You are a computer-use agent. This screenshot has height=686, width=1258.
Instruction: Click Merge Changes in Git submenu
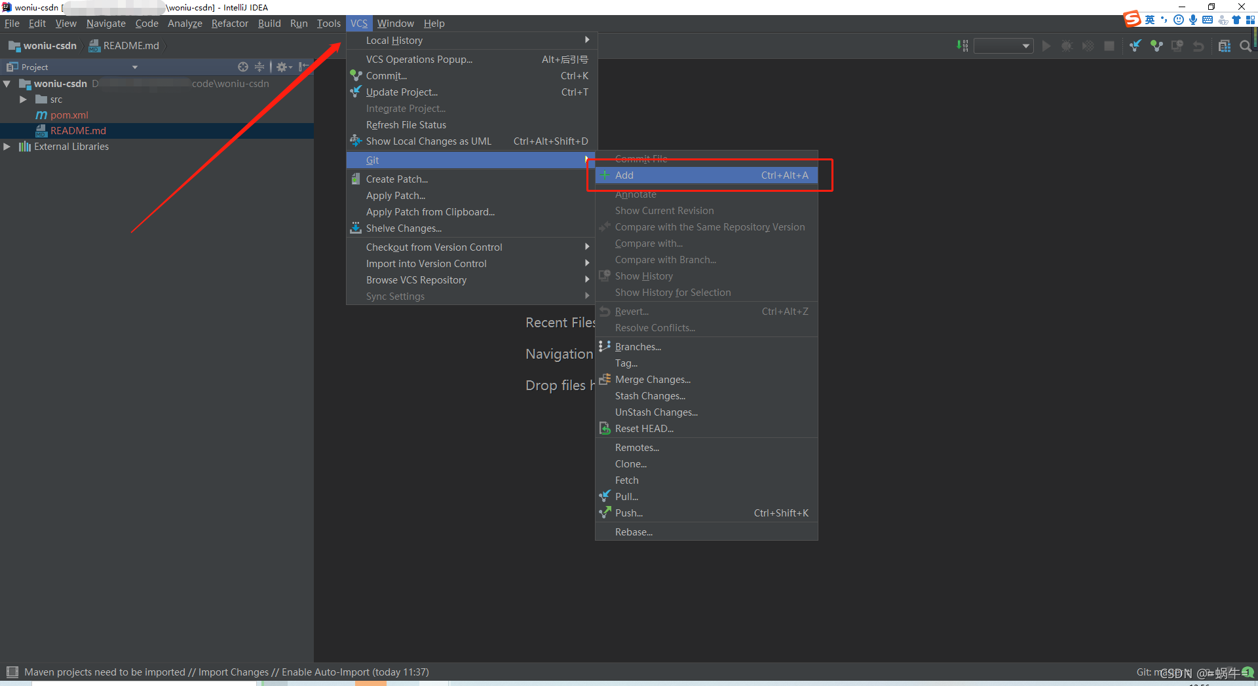tap(706, 380)
